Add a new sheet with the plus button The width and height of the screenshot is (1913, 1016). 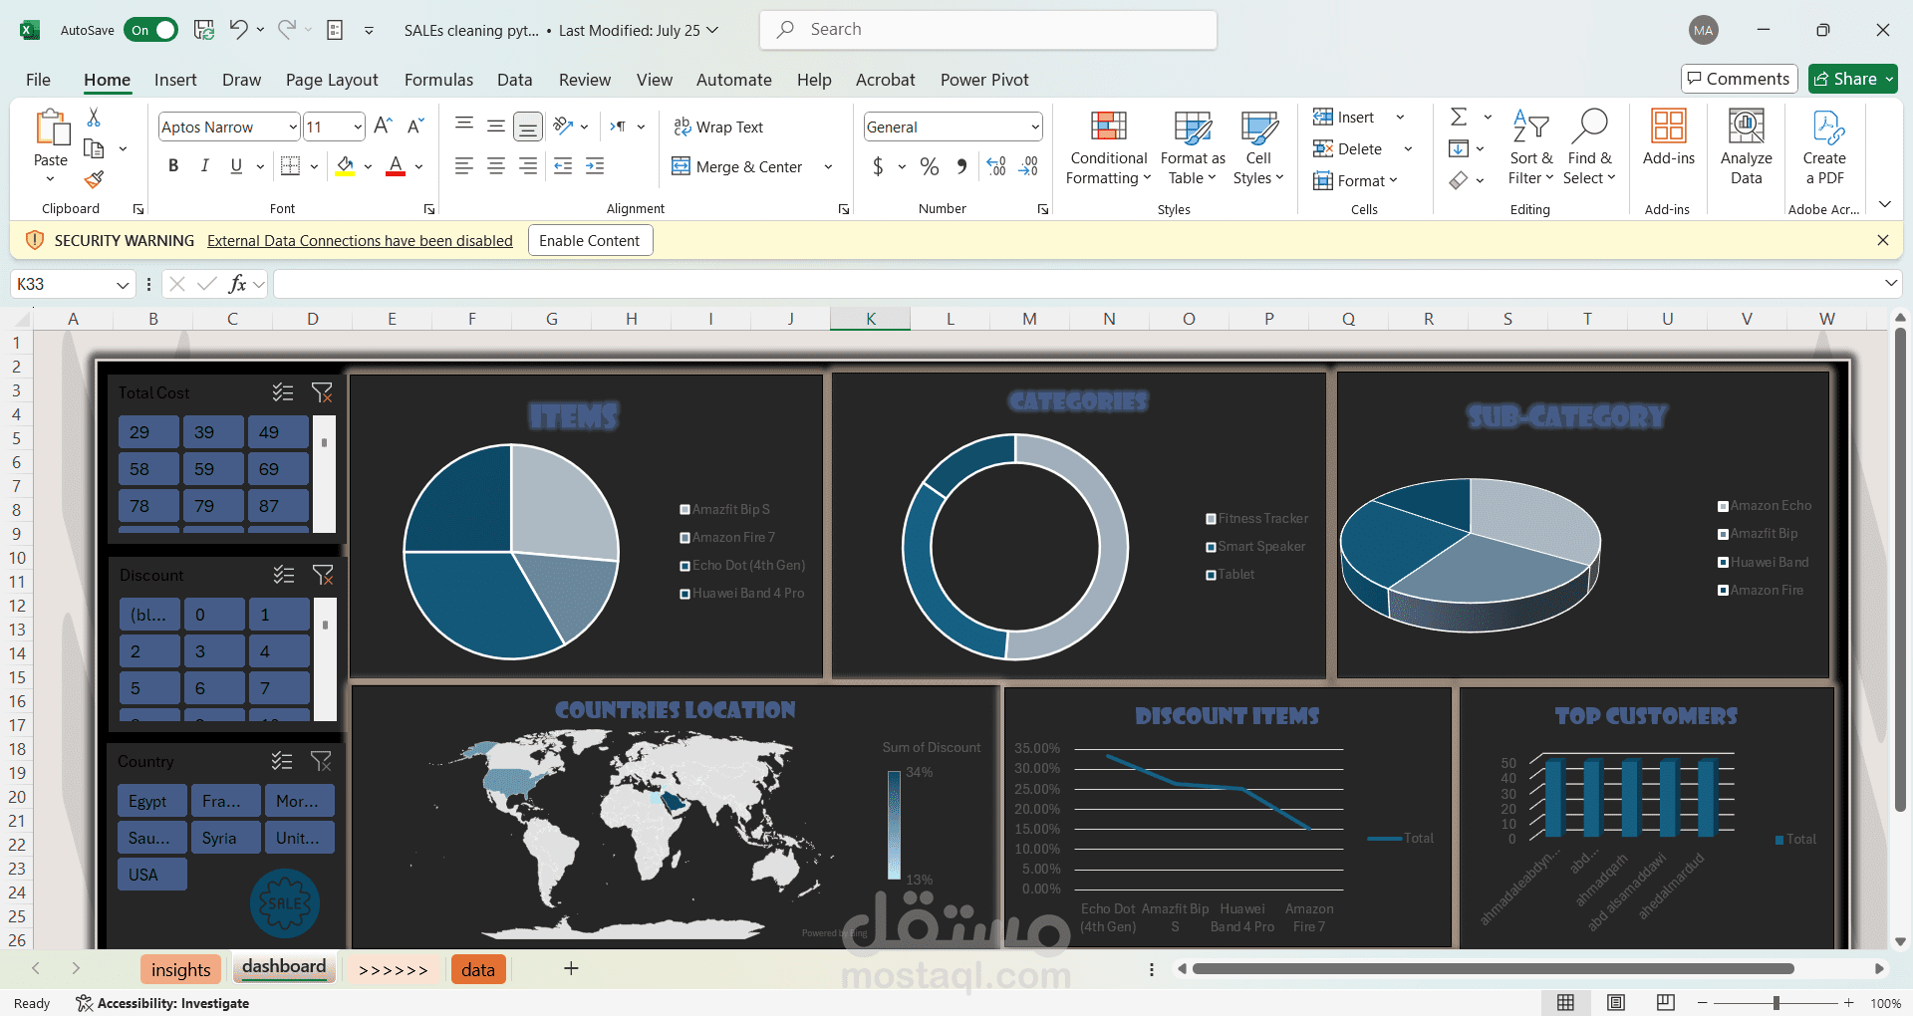point(571,968)
